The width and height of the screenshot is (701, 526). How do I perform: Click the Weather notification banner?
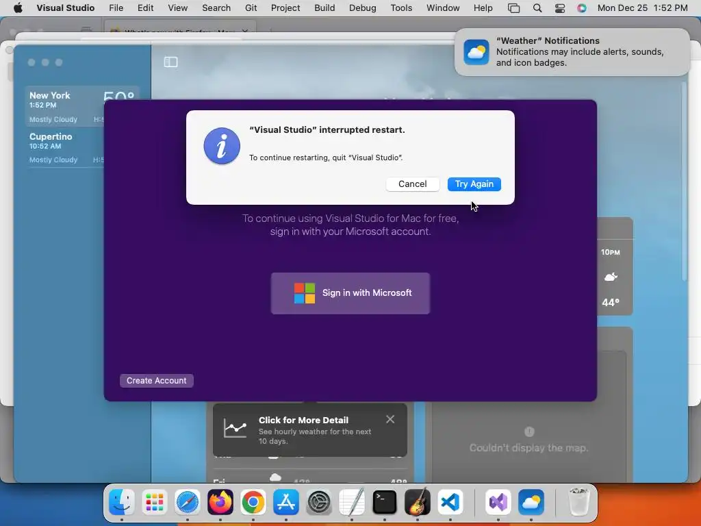click(572, 52)
